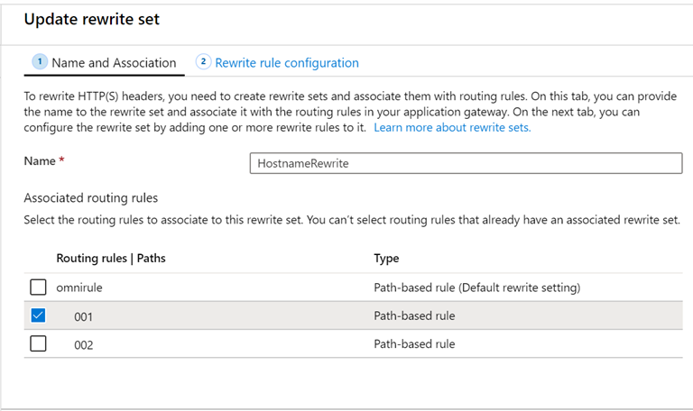Image resolution: width=693 pixels, height=411 pixels.
Task: Uncheck the 001 path checkbox
Action: click(x=38, y=315)
